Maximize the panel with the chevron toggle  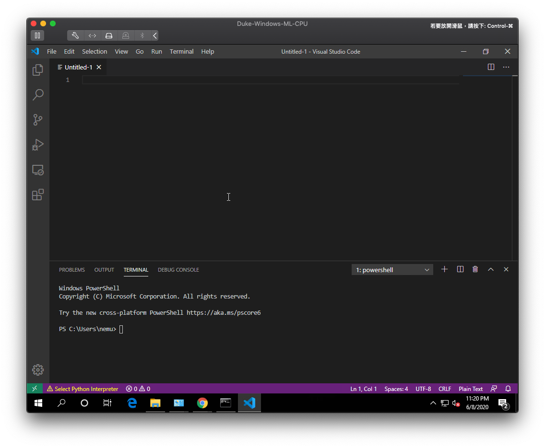[490, 269]
